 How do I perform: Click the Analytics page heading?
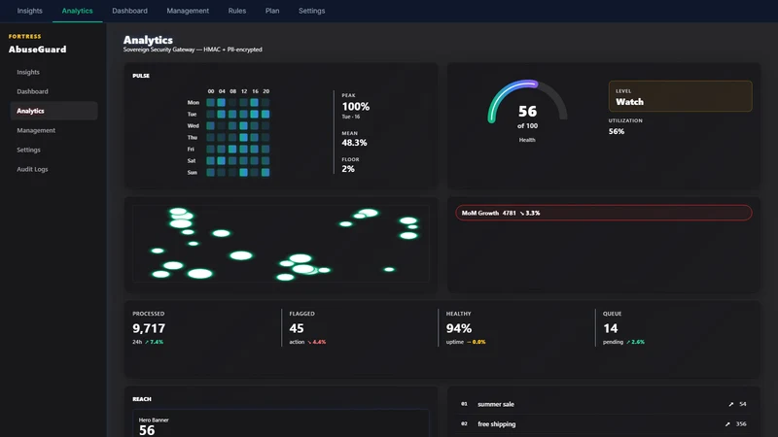(148, 40)
